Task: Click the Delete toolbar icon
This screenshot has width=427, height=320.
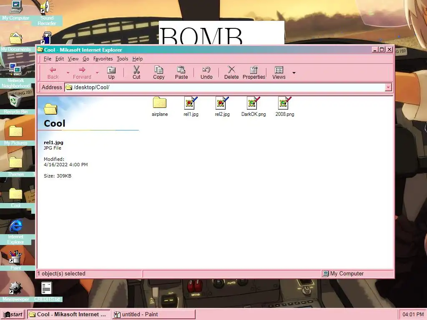Action: click(231, 72)
